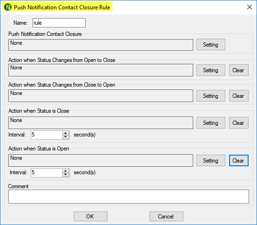This screenshot has height=225, width=257.
Task: Increase Status is Open interval with up arrow
Action: pos(66,171)
